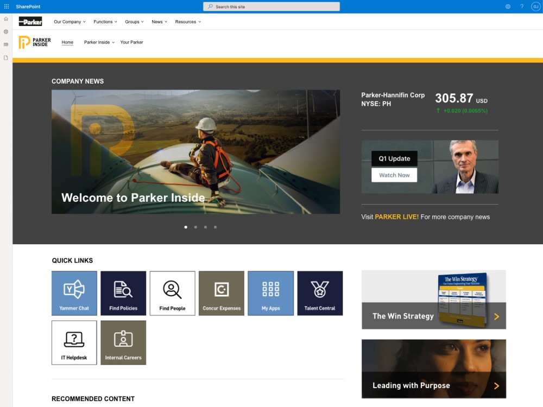543x407 pixels.
Task: Select the globe icon in the sidebar
Action: point(5,31)
